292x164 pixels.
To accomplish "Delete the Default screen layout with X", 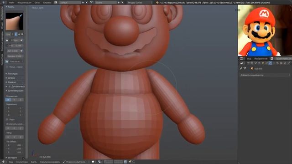I will pyautogui.click(x=86, y=3).
